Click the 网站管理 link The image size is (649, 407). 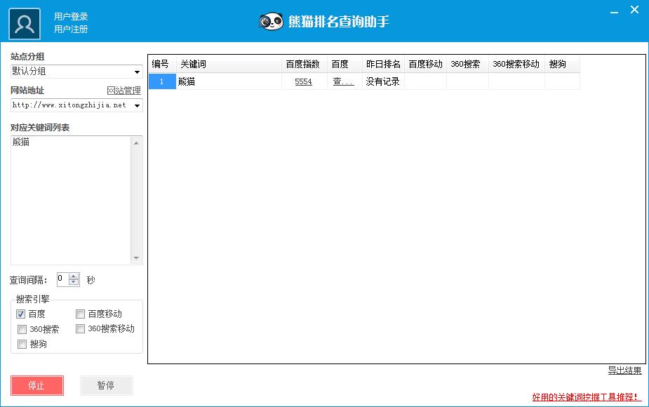coord(123,91)
